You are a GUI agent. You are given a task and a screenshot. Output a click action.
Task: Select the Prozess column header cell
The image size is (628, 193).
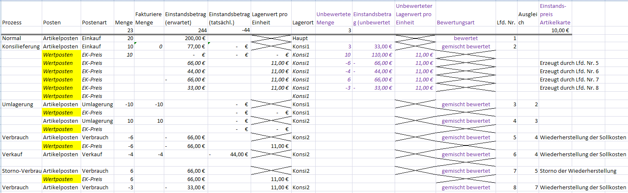point(12,22)
